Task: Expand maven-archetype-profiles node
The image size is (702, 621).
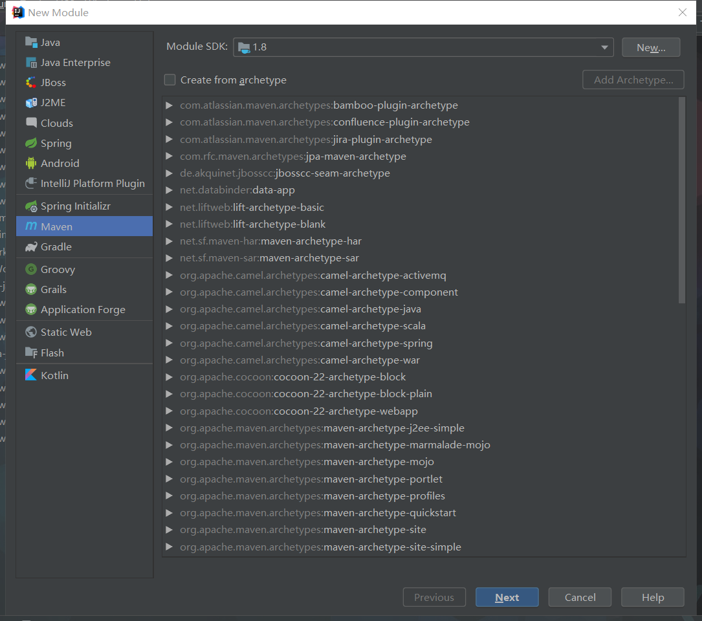Action: click(170, 496)
